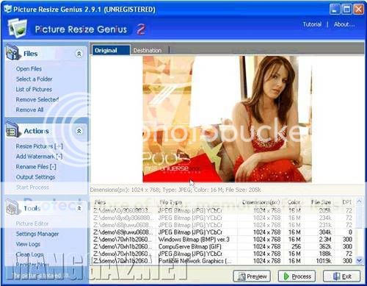Open the Tutorial link

312,24
